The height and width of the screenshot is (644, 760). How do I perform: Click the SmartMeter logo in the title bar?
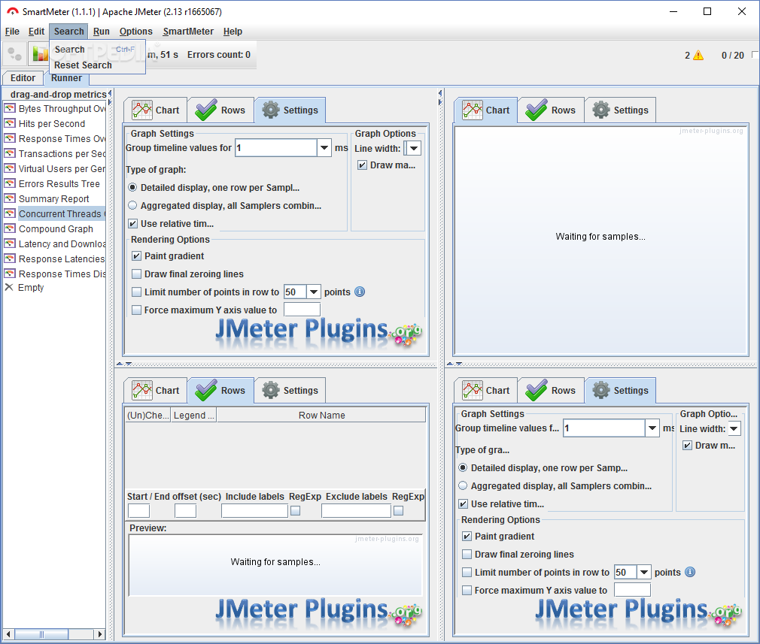(13, 11)
